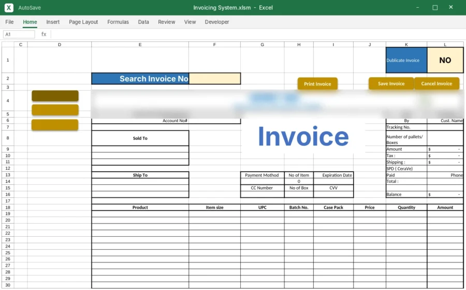466x290 pixels.
Task: Click the Tax : label cell
Action: point(406,155)
